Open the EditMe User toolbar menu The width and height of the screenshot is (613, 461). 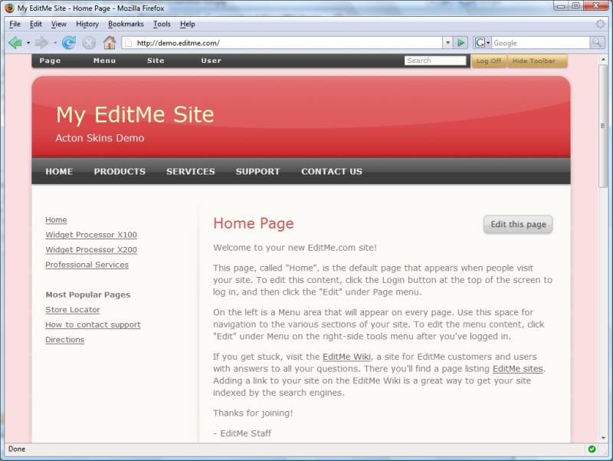pos(211,61)
